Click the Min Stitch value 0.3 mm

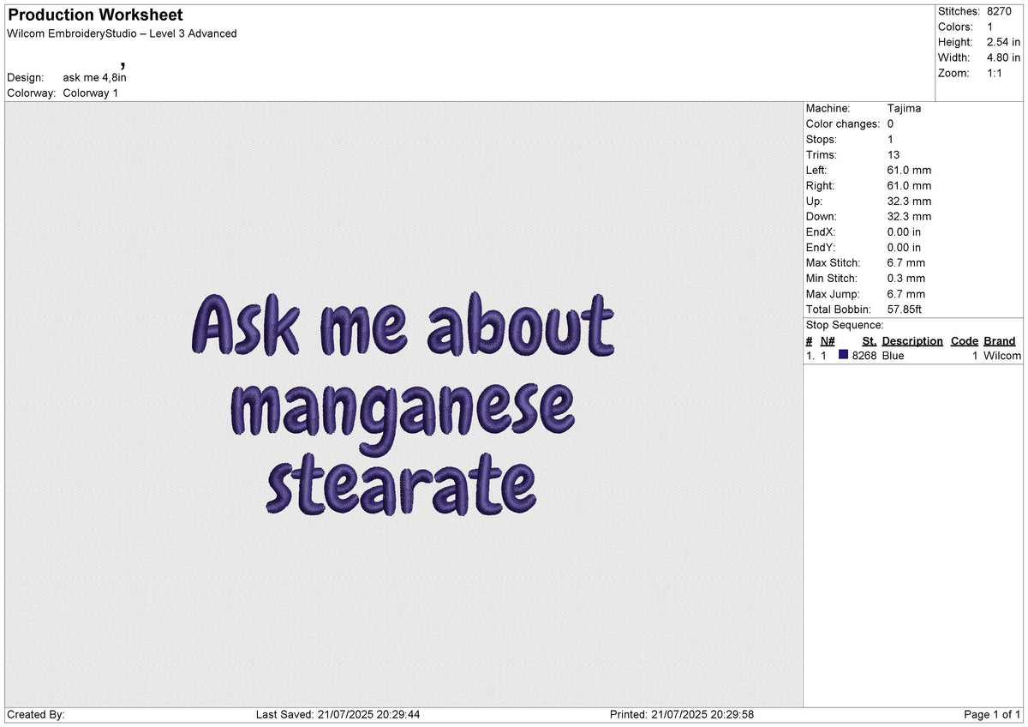tap(906, 278)
